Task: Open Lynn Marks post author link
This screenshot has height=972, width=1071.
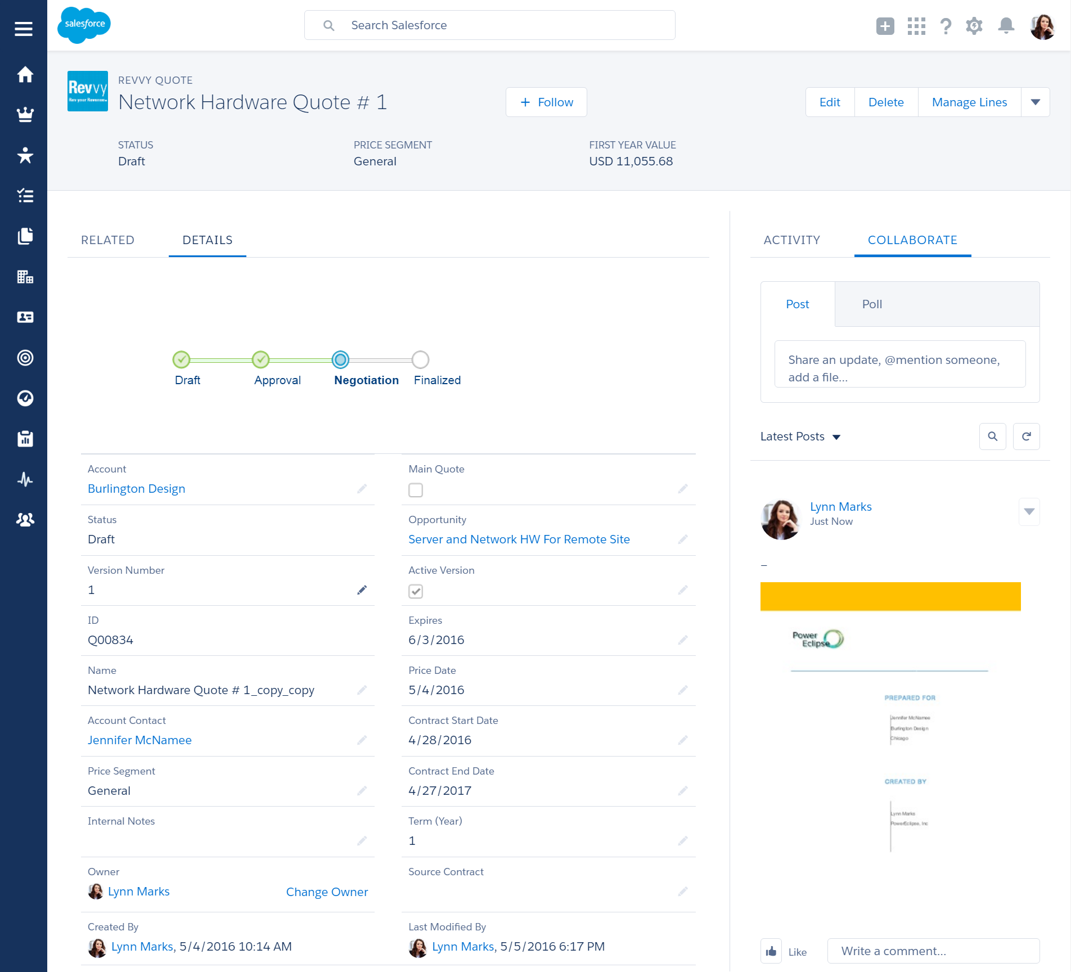Action: coord(840,507)
